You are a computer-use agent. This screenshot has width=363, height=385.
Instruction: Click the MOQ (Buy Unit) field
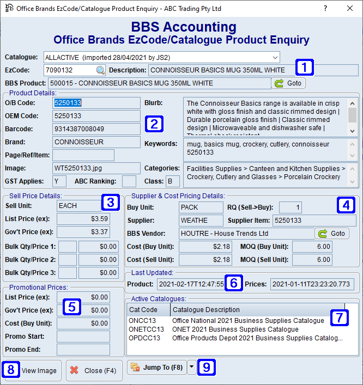click(312, 247)
